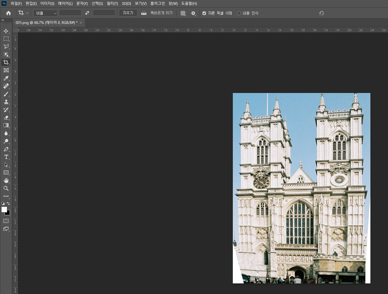Select the Rectangular Marquee tool

(x=6, y=39)
